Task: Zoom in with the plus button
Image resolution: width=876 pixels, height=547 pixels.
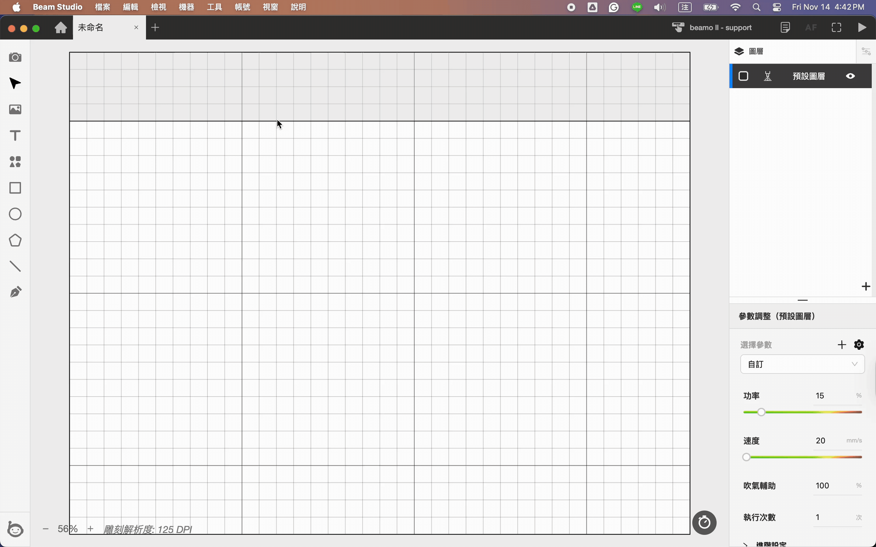Action: tap(91, 529)
